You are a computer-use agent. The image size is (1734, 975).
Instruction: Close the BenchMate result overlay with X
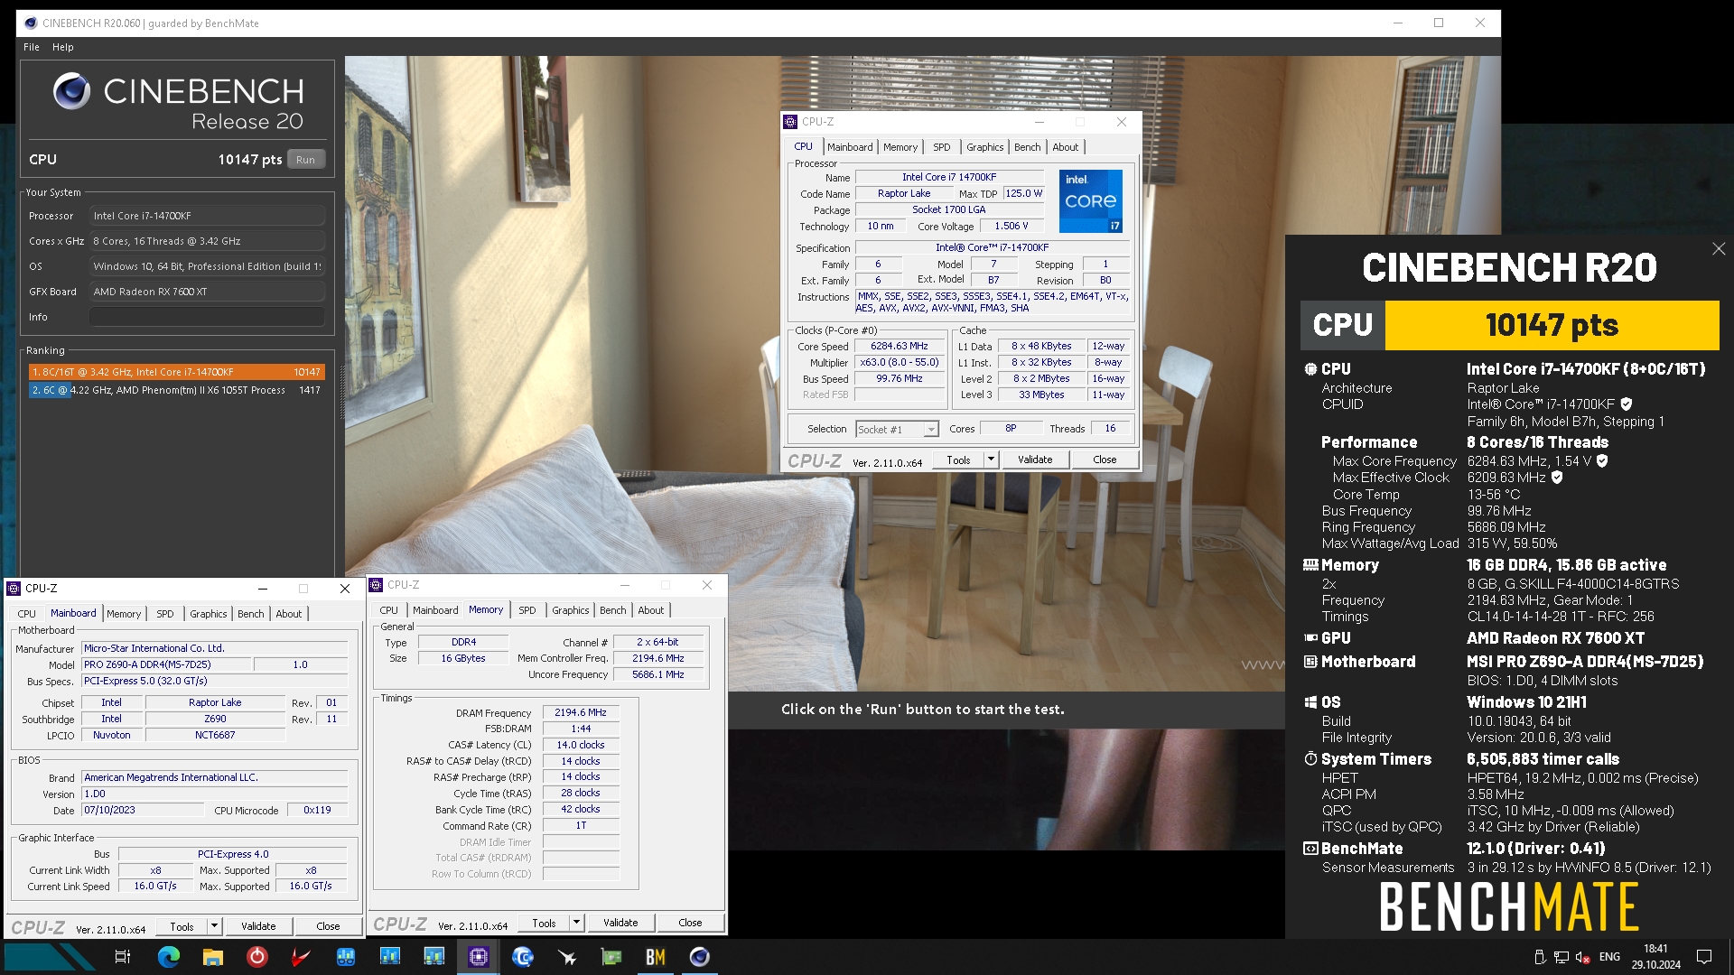tap(1719, 248)
